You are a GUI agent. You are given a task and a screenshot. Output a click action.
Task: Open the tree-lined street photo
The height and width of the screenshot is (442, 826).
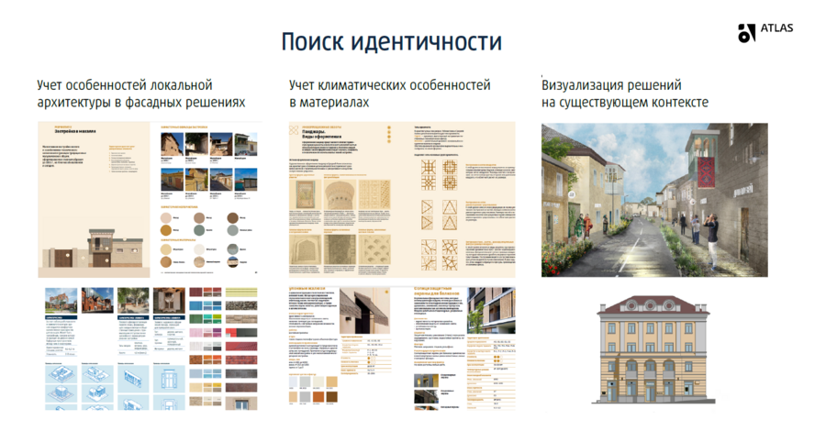pos(133,301)
